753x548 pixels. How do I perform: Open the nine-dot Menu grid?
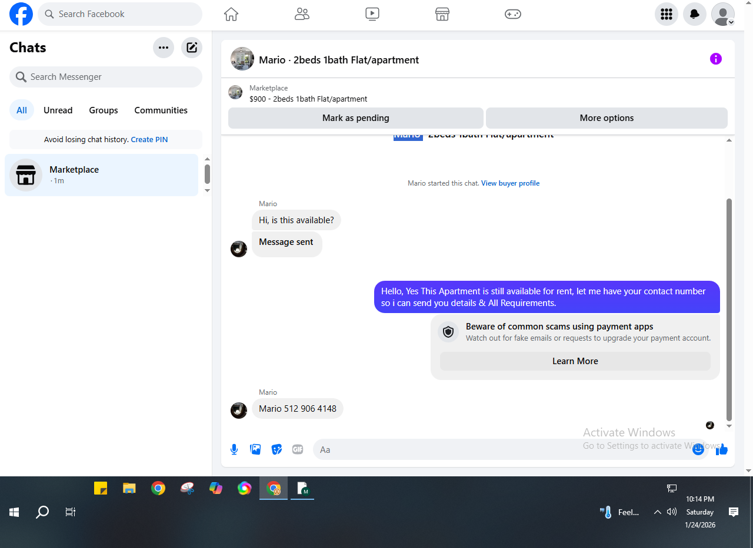tap(667, 14)
